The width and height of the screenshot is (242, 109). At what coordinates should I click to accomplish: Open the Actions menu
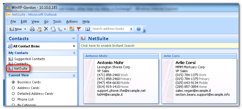[x=72, y=21]
